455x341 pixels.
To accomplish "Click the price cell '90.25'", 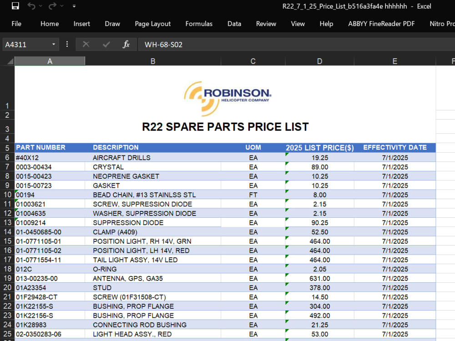I will [x=320, y=223].
